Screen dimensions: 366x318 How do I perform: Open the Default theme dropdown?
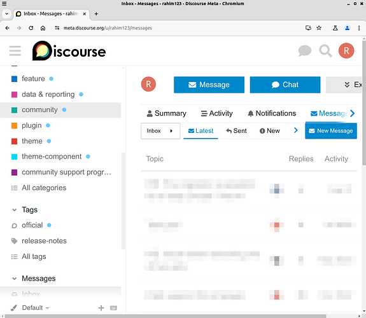coord(36,308)
